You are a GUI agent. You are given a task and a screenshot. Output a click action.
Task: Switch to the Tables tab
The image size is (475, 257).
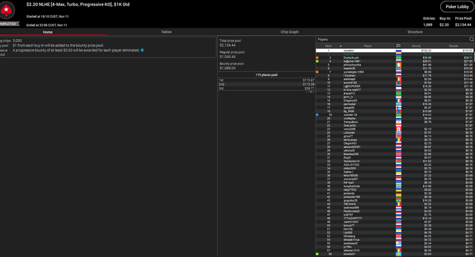[x=166, y=32]
